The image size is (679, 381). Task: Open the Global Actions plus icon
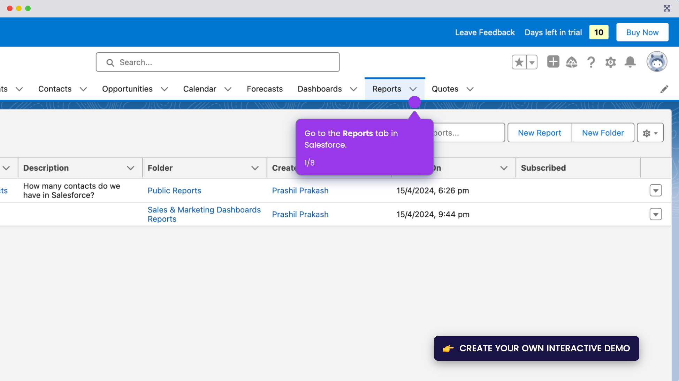pos(553,62)
